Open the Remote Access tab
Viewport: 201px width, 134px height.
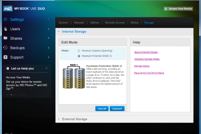click(x=115, y=23)
